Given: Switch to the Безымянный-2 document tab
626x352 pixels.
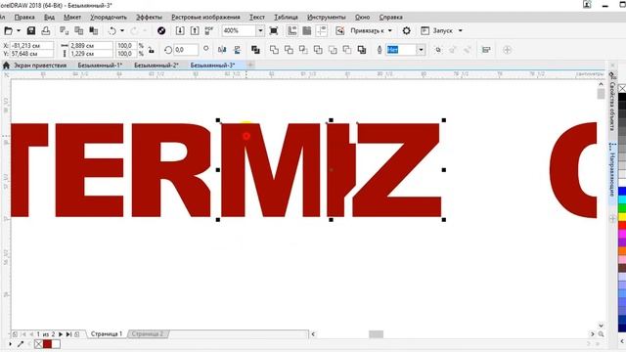Looking at the screenshot, I should point(156,66).
